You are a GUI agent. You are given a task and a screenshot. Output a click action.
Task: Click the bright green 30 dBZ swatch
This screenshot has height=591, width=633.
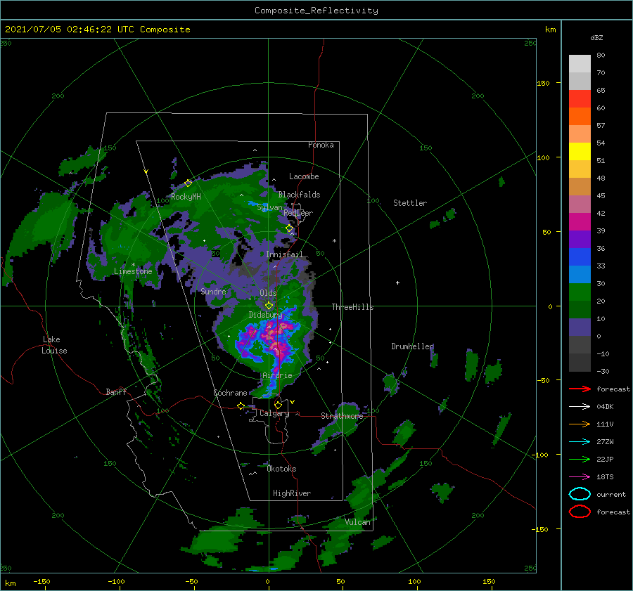pyautogui.click(x=580, y=292)
